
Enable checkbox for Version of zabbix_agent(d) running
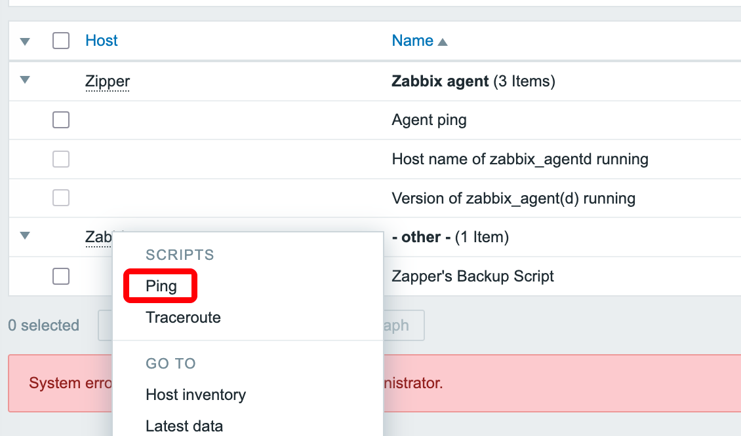pos(61,198)
